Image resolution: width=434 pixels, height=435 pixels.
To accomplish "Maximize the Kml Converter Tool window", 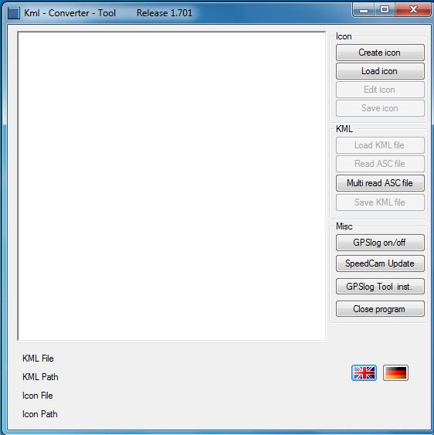I will pyautogui.click(x=385, y=9).
